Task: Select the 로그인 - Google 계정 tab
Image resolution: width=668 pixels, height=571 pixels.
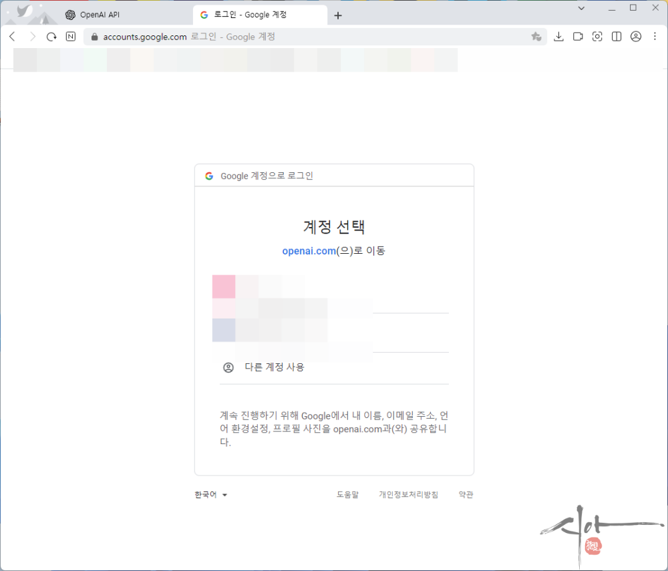Action: coord(260,15)
